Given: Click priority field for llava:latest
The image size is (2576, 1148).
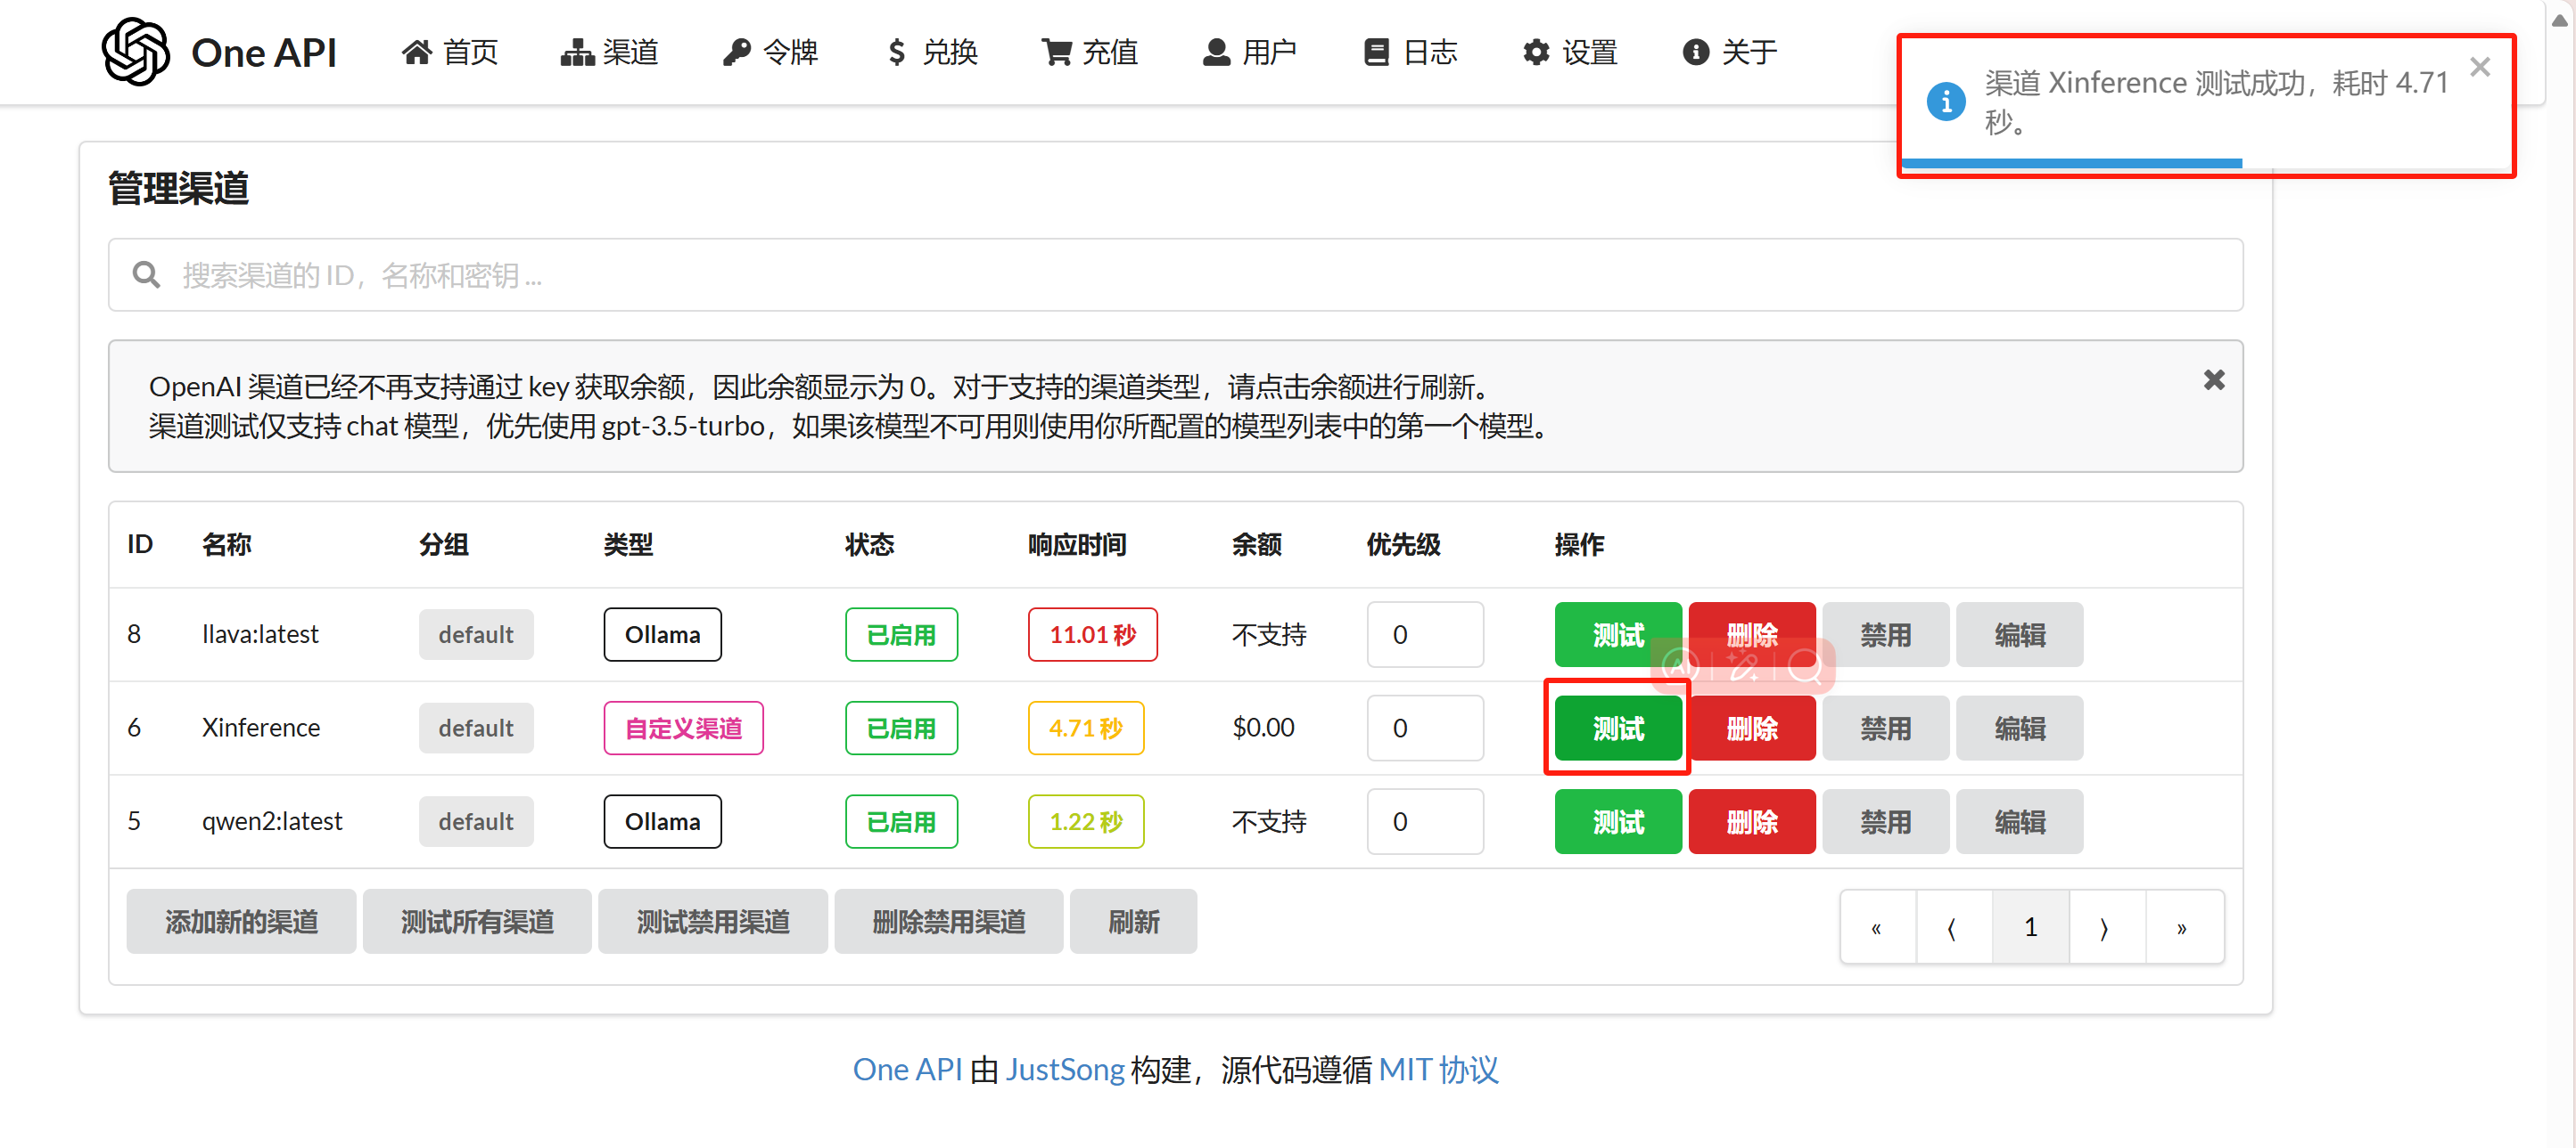Looking at the screenshot, I should [1425, 634].
